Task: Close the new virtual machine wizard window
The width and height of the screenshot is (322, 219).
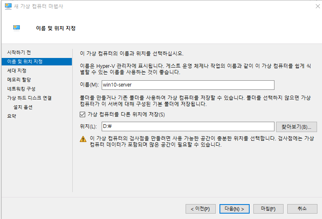Action: (x=318, y=6)
